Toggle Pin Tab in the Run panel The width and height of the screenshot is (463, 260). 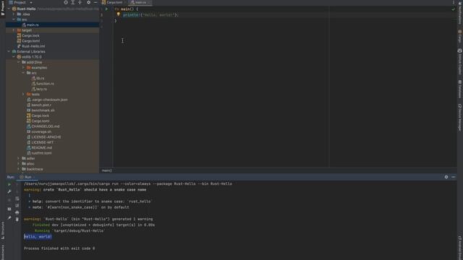click(9, 218)
